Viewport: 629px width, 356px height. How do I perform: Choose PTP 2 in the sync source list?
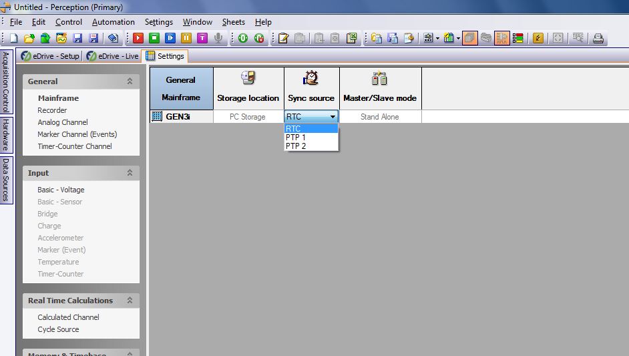tap(296, 146)
